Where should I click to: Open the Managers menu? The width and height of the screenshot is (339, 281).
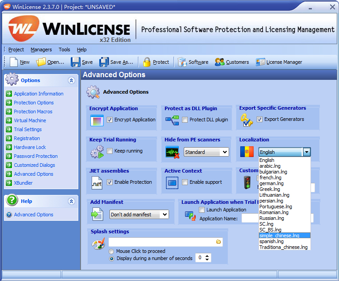point(41,50)
